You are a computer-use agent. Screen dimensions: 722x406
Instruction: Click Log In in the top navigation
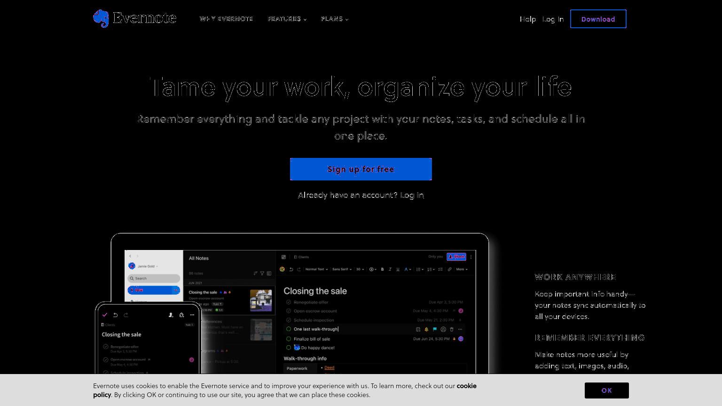[x=553, y=19]
